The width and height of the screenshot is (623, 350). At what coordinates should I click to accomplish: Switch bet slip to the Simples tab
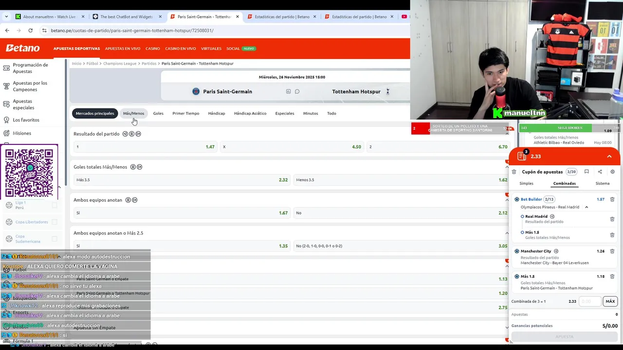point(526,183)
